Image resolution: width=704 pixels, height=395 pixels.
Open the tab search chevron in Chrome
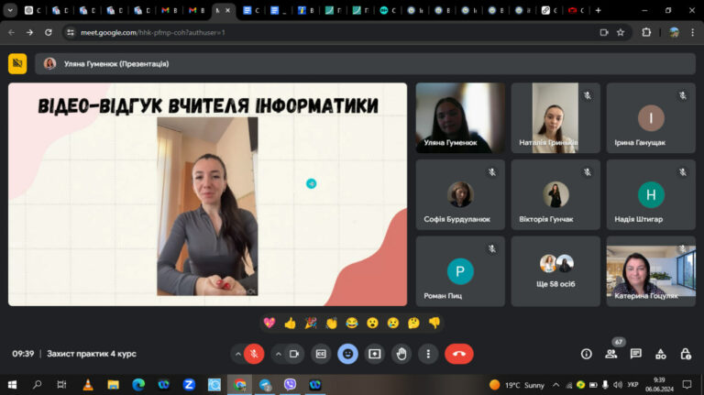[x=10, y=10]
